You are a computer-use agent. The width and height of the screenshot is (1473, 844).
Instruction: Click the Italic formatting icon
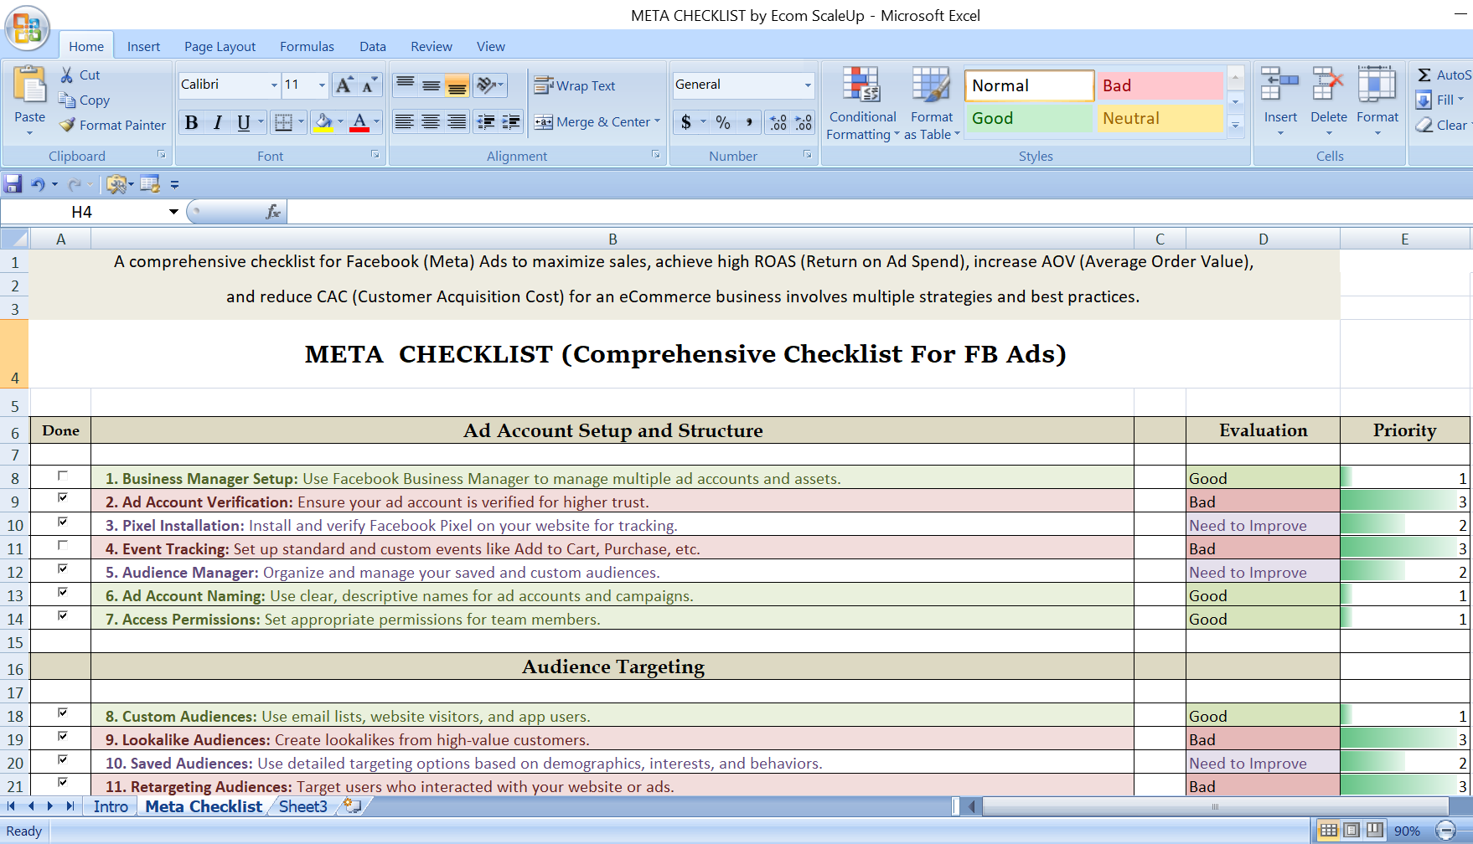218,123
